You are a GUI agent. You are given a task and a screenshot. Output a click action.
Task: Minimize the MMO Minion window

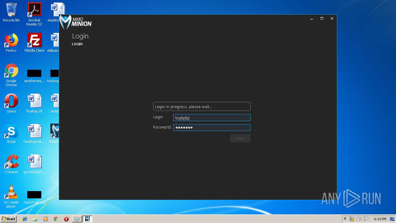tap(312, 19)
